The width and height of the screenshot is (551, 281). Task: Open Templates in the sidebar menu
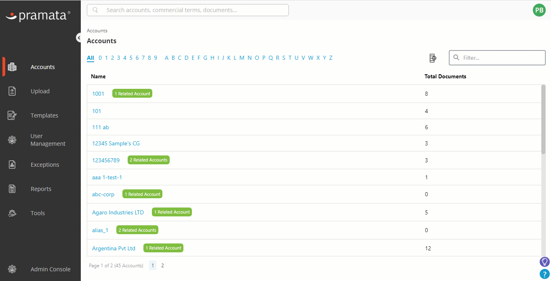(x=44, y=115)
